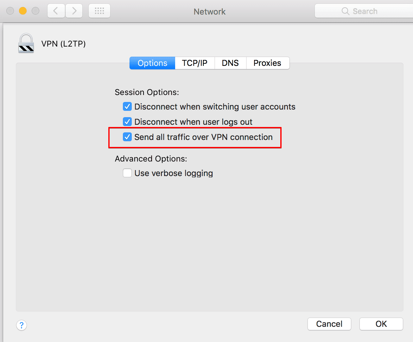Enable Use verbose logging checkbox
Viewport: 413px width, 342px height.
pyautogui.click(x=127, y=173)
